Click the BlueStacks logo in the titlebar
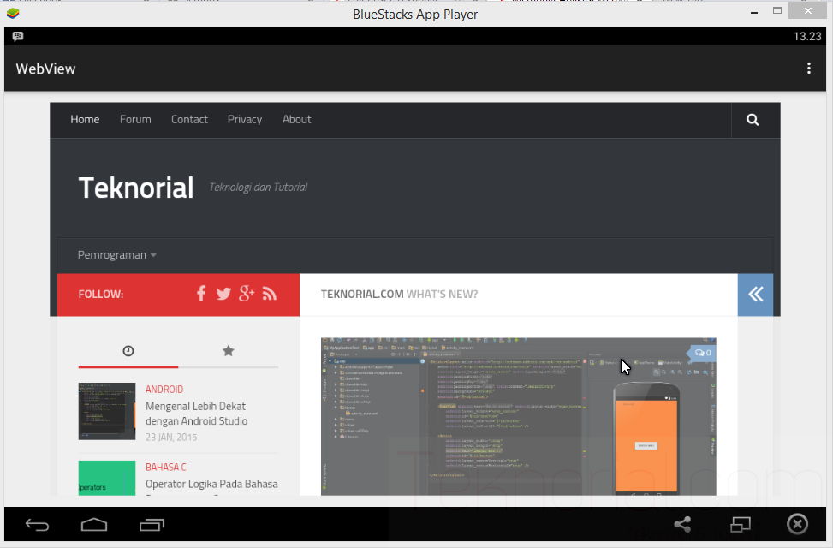The width and height of the screenshot is (833, 548). coord(12,13)
